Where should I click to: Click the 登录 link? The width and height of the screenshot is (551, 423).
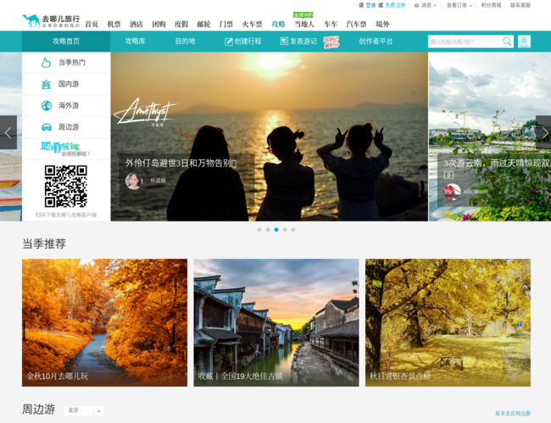pos(370,5)
